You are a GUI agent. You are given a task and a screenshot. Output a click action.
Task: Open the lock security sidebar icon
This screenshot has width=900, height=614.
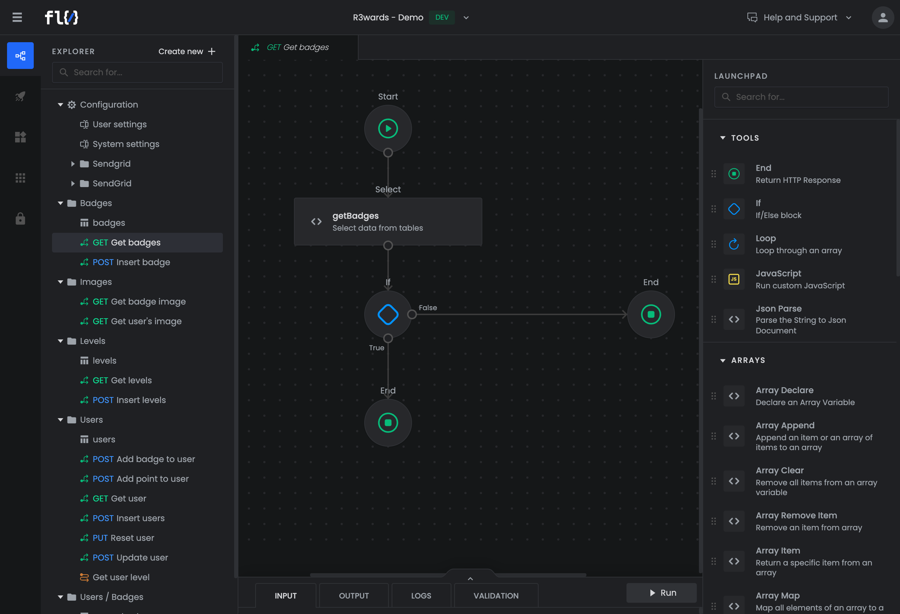coord(20,219)
